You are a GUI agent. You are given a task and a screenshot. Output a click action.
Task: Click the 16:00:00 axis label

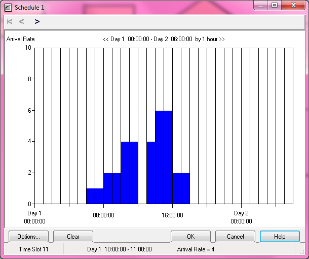point(172,215)
